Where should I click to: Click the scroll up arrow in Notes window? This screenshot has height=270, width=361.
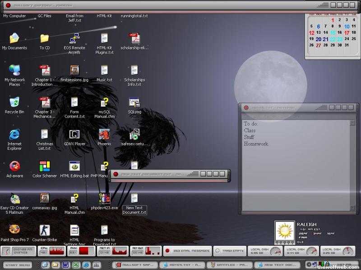coord(352,122)
